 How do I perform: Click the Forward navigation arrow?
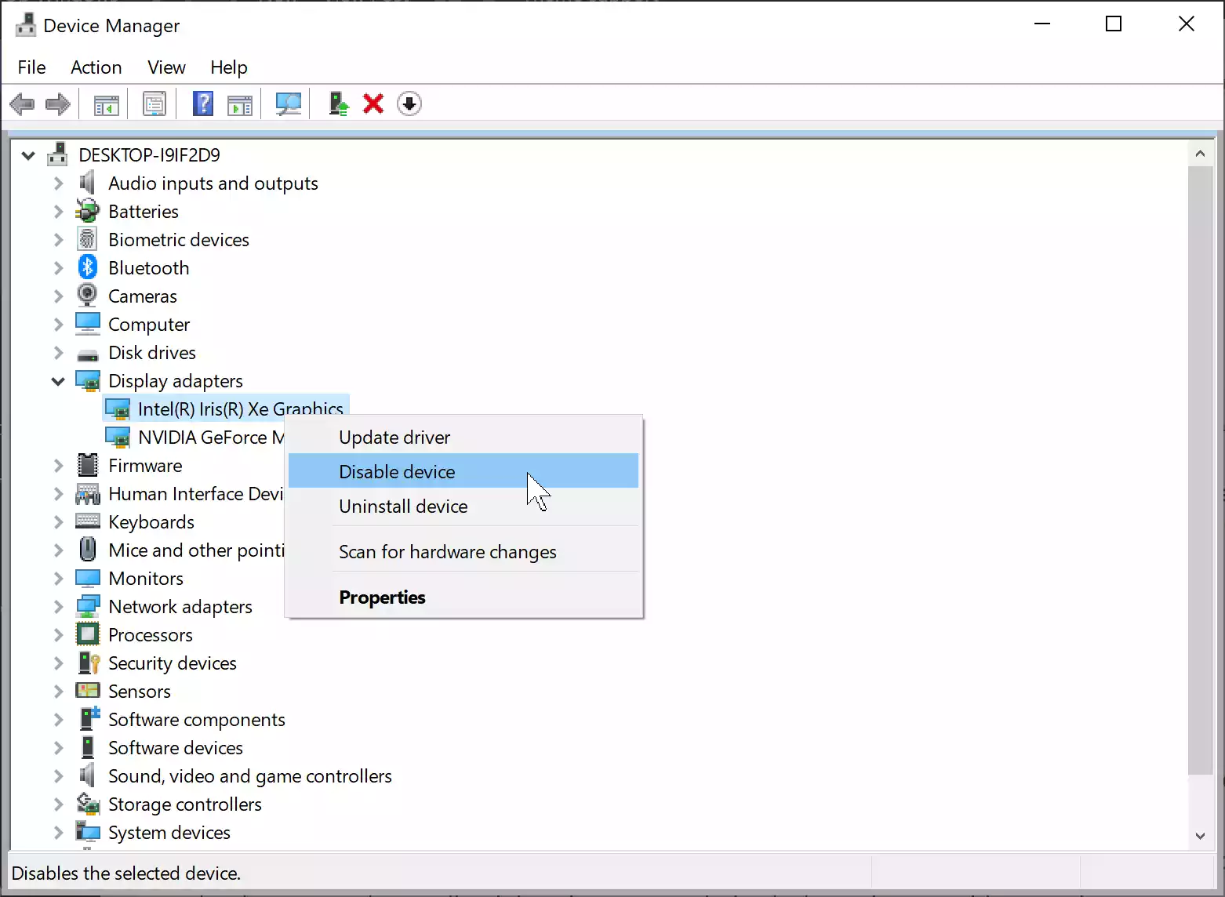point(57,103)
